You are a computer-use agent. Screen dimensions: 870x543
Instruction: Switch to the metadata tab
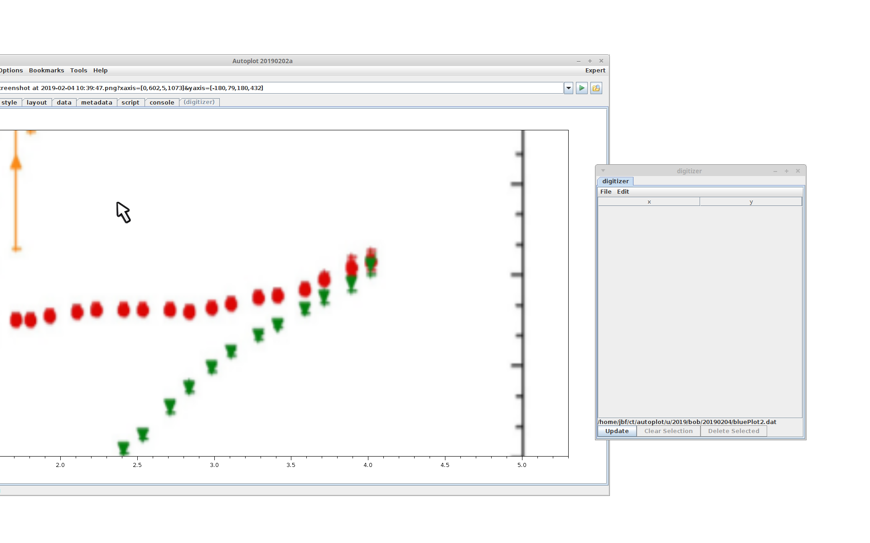coord(97,103)
